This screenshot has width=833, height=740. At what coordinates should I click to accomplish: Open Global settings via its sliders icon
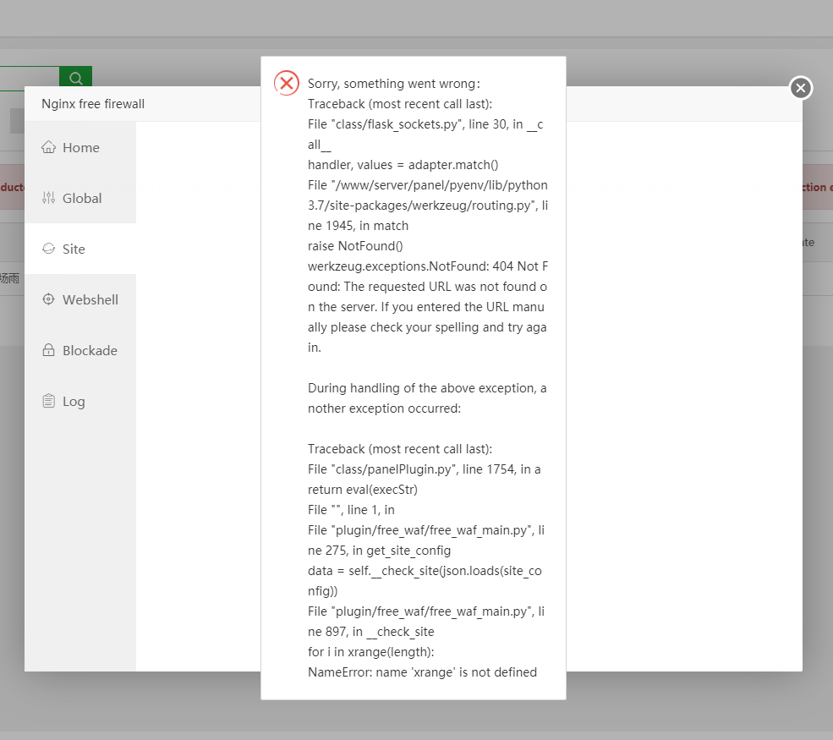[x=48, y=197]
